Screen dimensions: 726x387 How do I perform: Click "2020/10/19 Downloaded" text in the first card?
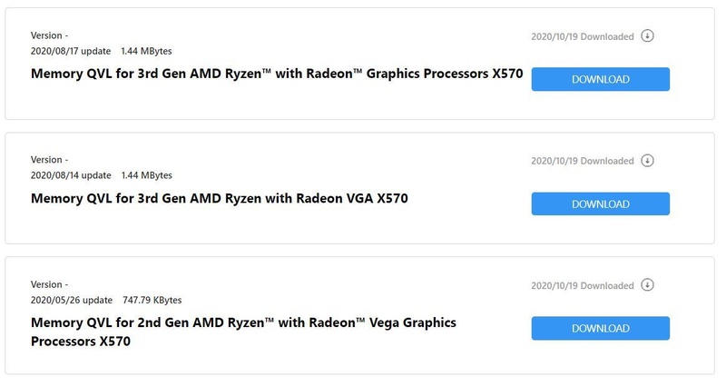(x=582, y=37)
